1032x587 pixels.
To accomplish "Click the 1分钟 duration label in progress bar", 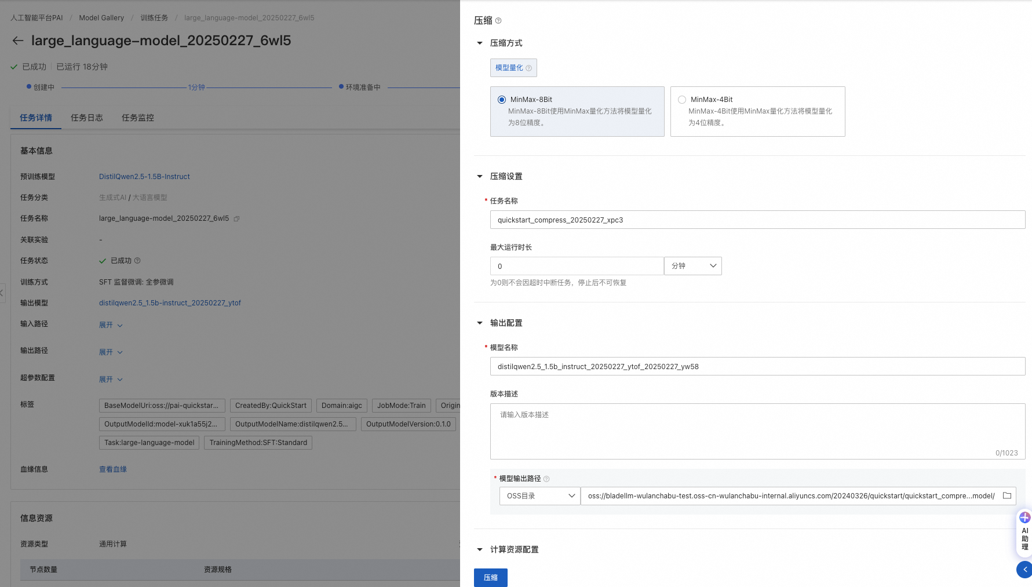I will click(x=196, y=87).
